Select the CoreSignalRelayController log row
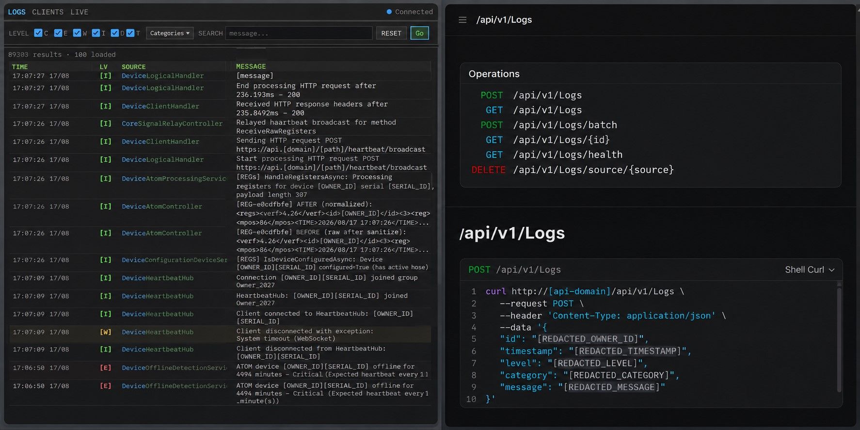The image size is (860, 430). click(220, 127)
